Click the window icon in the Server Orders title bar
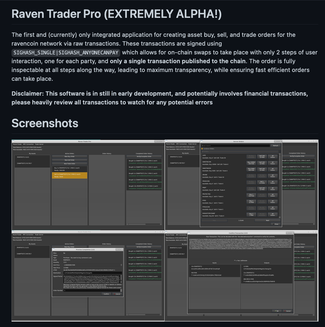The width and height of the screenshot is (325, 327). 201,142
